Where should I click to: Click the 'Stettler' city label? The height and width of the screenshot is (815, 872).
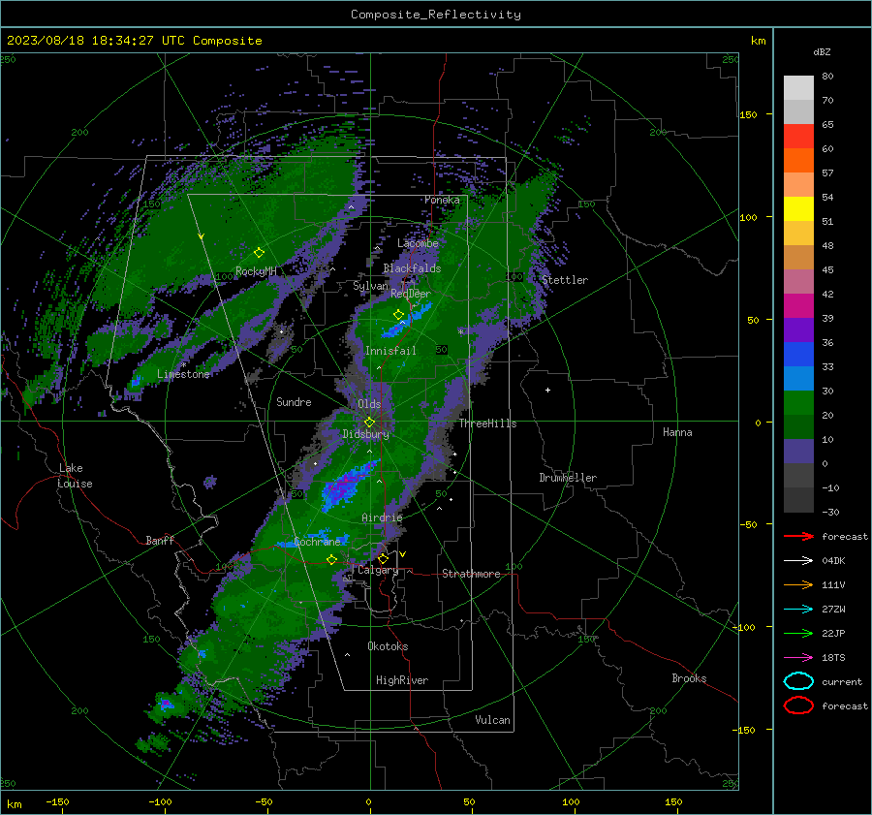(x=565, y=280)
